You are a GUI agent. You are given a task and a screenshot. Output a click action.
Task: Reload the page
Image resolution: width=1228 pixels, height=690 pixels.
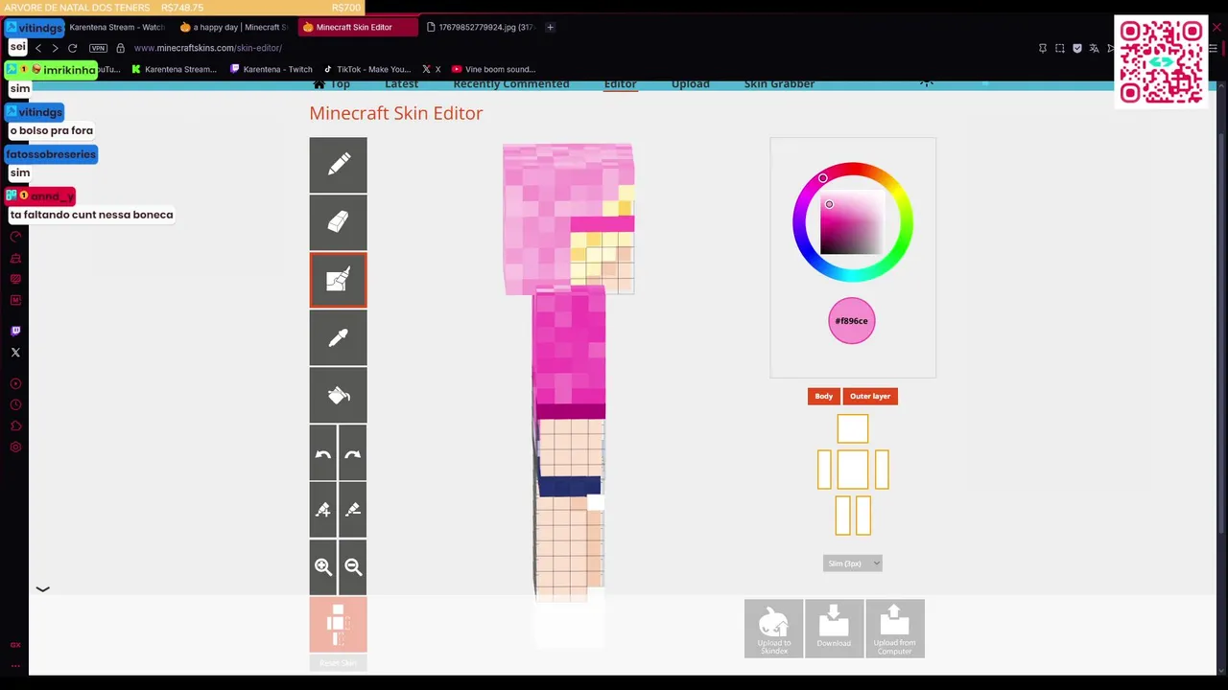72,48
